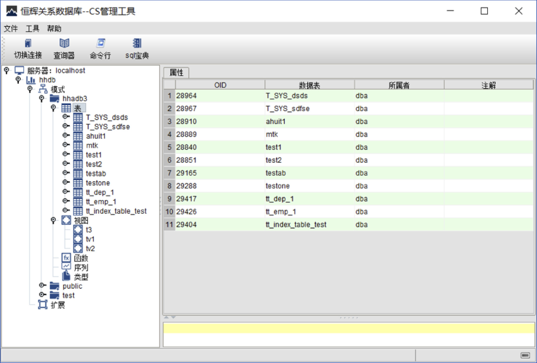Open the 查询器 query tool
The width and height of the screenshot is (537, 363).
pyautogui.click(x=64, y=43)
